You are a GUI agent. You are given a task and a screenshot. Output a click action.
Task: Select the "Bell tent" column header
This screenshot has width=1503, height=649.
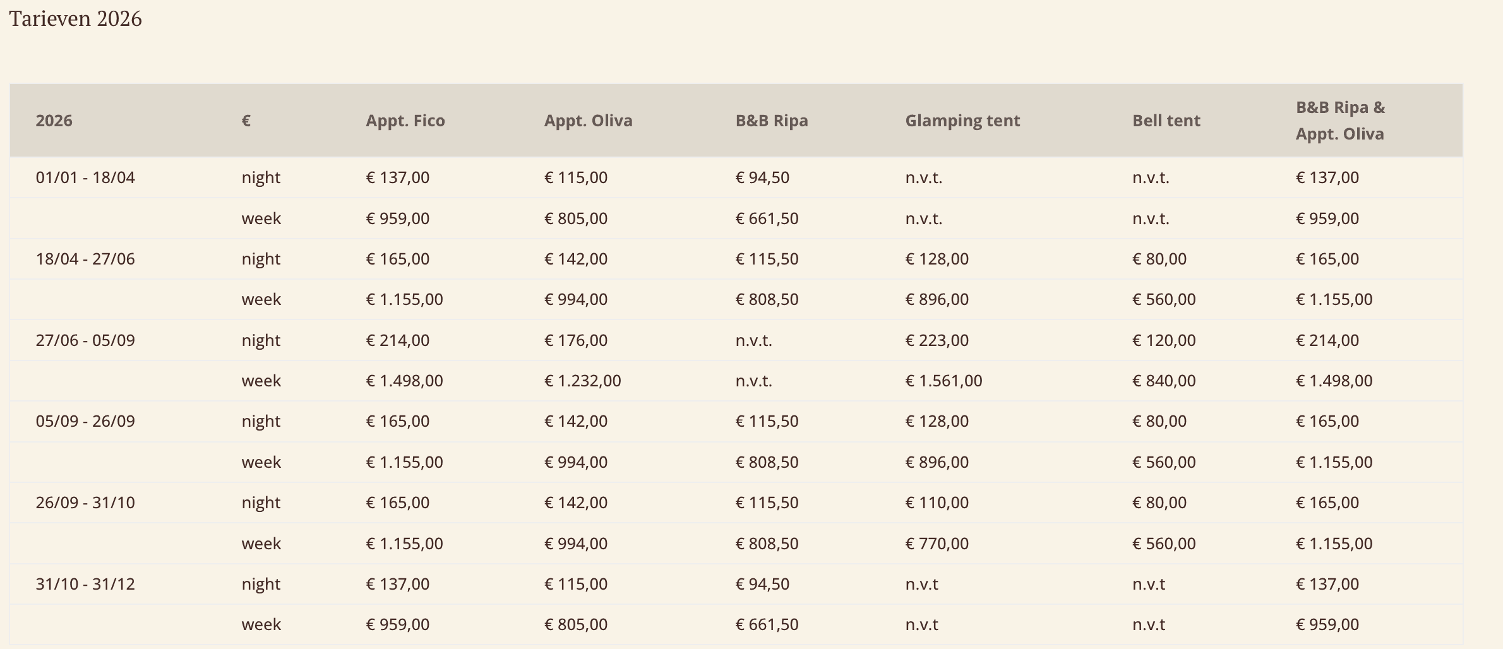tap(1166, 121)
